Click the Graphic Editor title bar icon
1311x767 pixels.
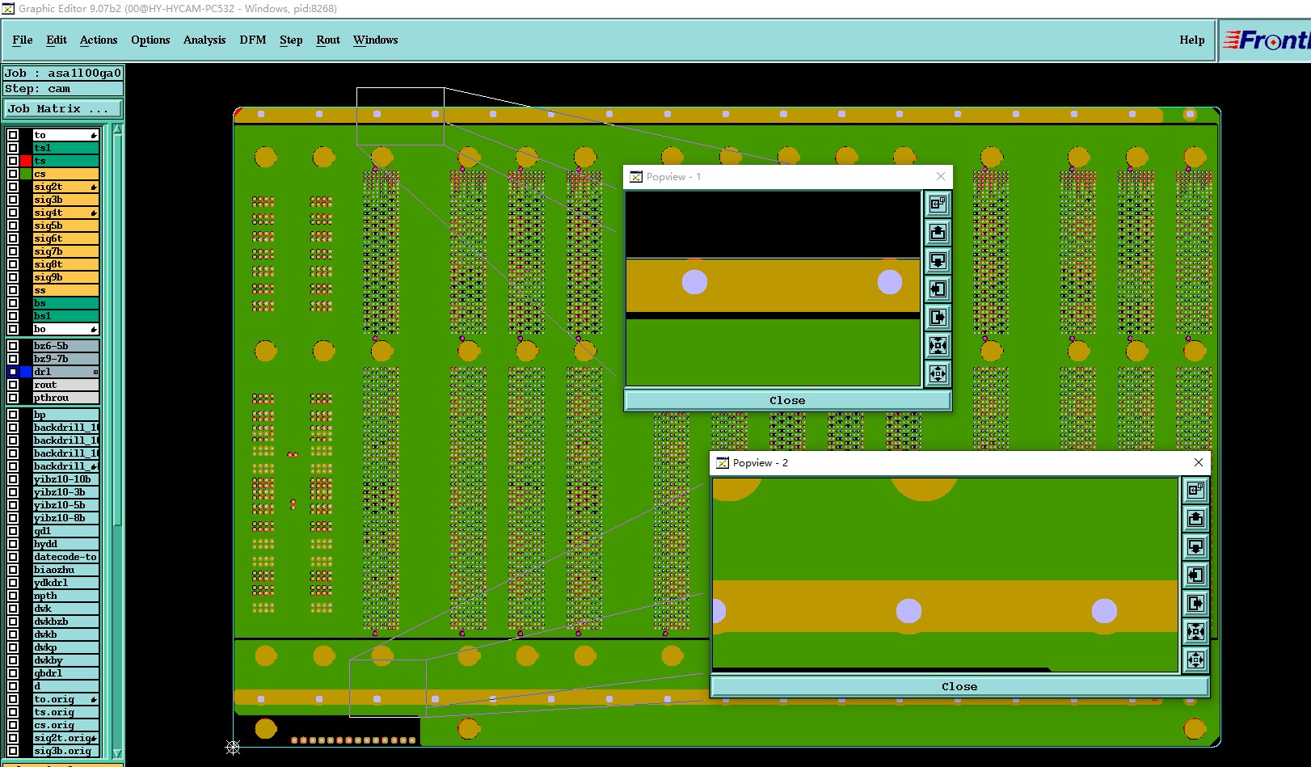(x=8, y=8)
